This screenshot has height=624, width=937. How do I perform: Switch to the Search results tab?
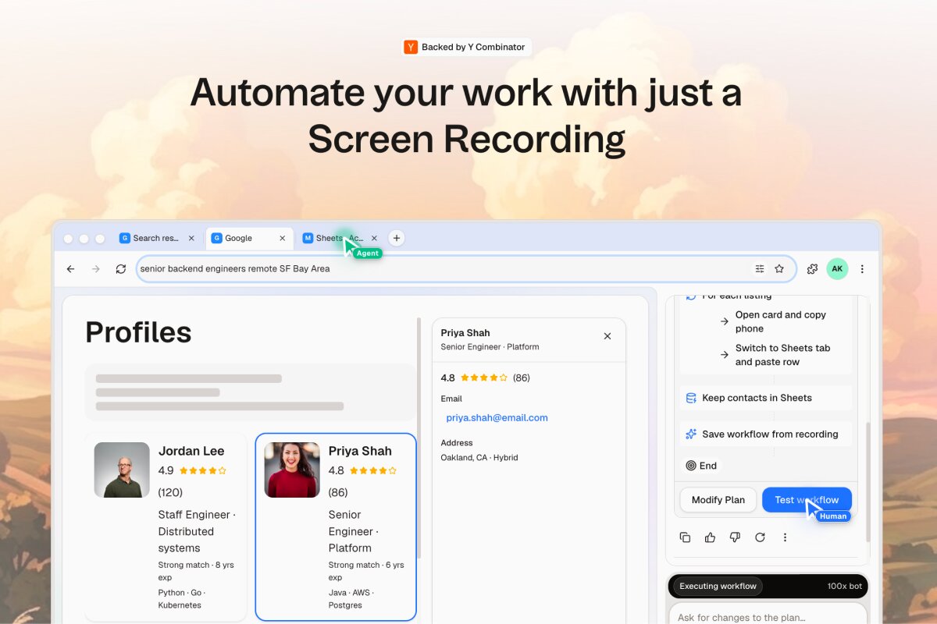click(149, 238)
